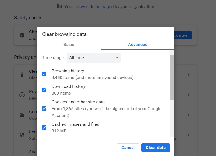216x156 pixels.
Task: Uncheck the Browsing history checkbox
Action: point(44,74)
